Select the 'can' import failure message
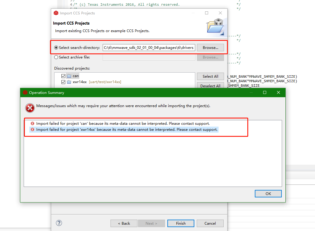The width and height of the screenshot is (315, 231). pyautogui.click(x=123, y=124)
